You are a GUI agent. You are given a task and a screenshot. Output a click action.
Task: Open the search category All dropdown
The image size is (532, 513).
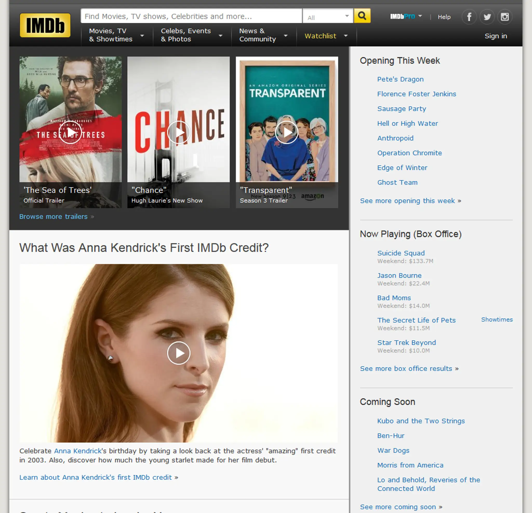tap(328, 16)
